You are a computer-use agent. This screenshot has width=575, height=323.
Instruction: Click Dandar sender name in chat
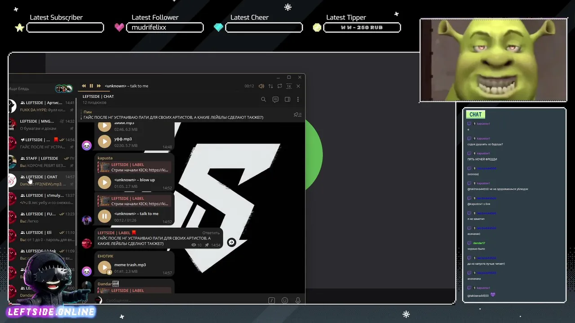(x=105, y=284)
